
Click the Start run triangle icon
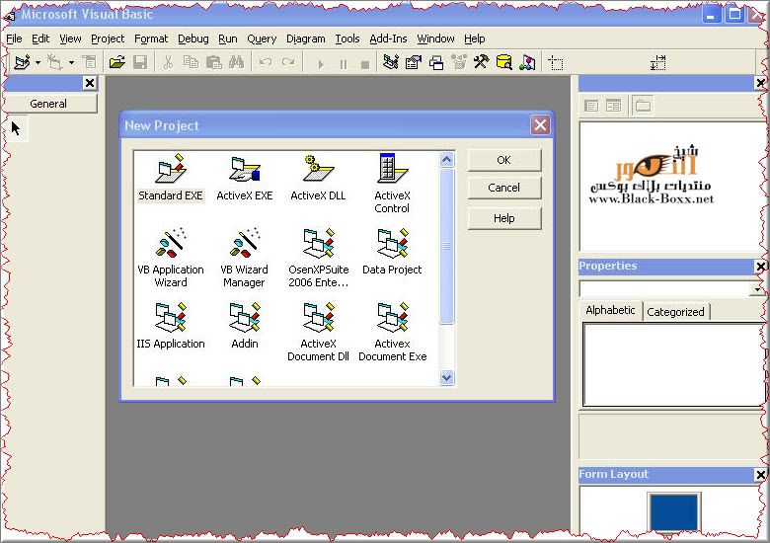(x=321, y=64)
